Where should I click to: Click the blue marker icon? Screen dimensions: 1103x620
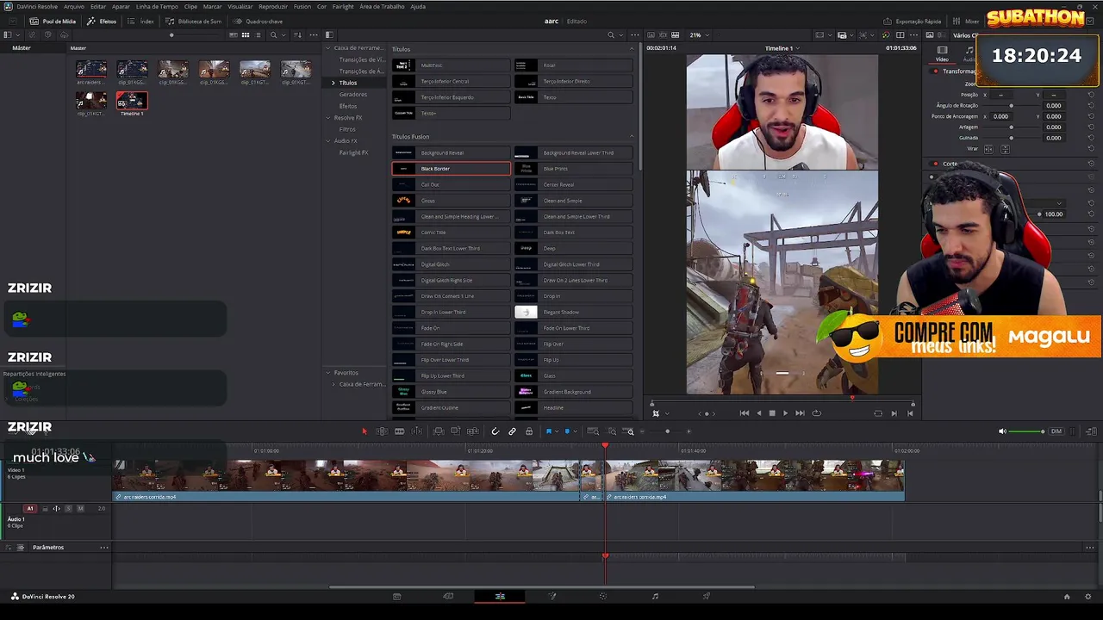pos(566,431)
